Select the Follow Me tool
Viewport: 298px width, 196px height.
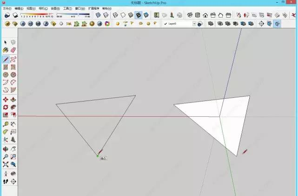(13, 107)
